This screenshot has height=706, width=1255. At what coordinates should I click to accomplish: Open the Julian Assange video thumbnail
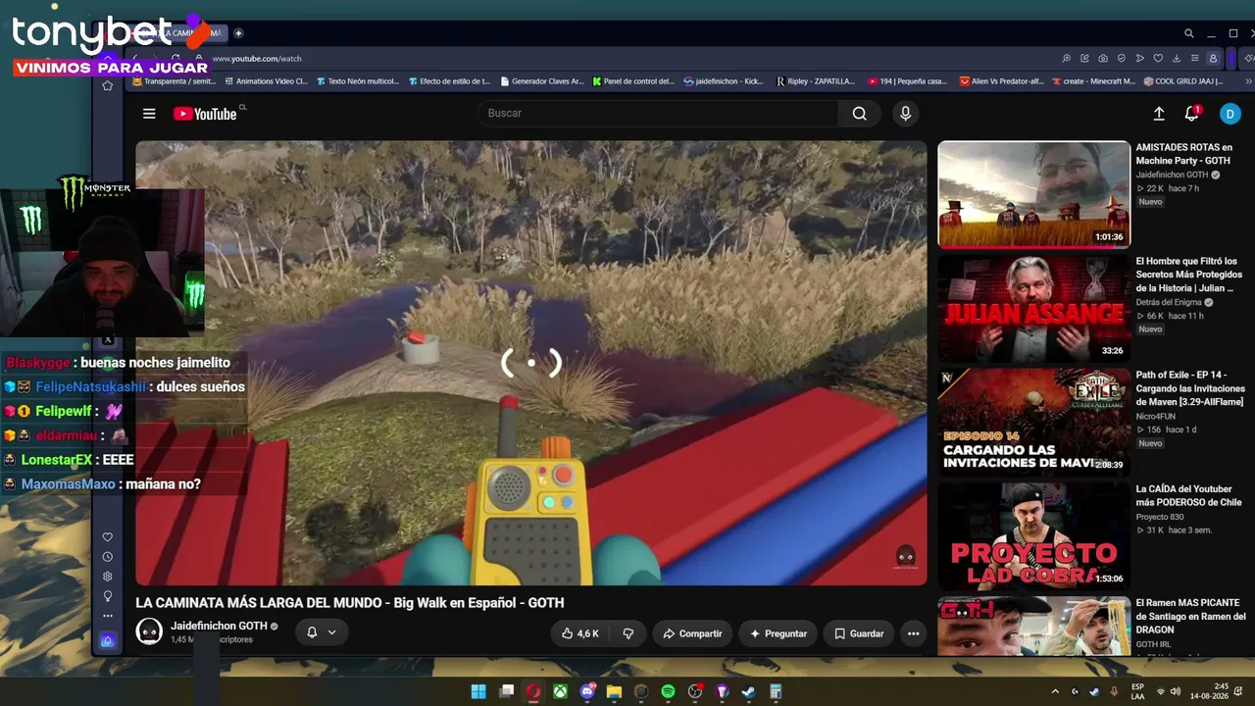[1033, 308]
